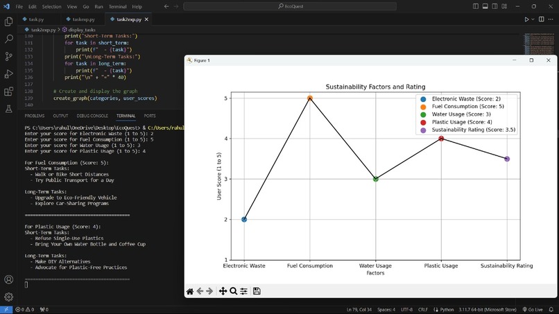Select Zoom to rectangle tool
This screenshot has width=559, height=314.
[x=234, y=291]
